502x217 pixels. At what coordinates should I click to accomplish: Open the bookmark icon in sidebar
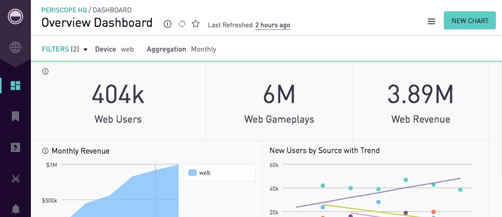15,116
